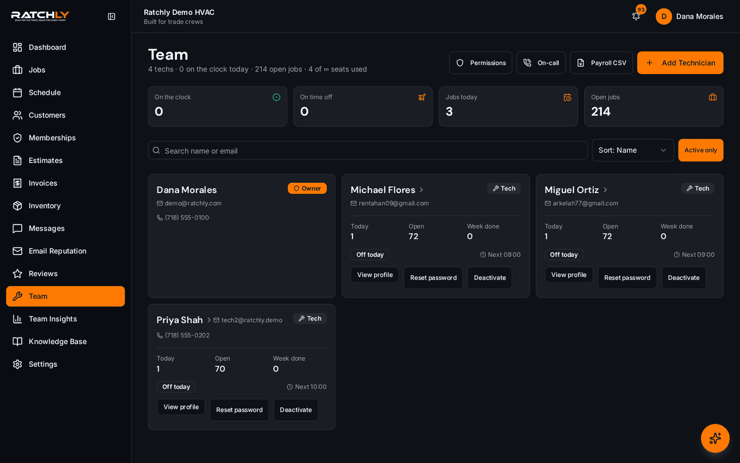Click the Ratchly logo
Screen dimensions: 740x463
(x=40, y=16)
